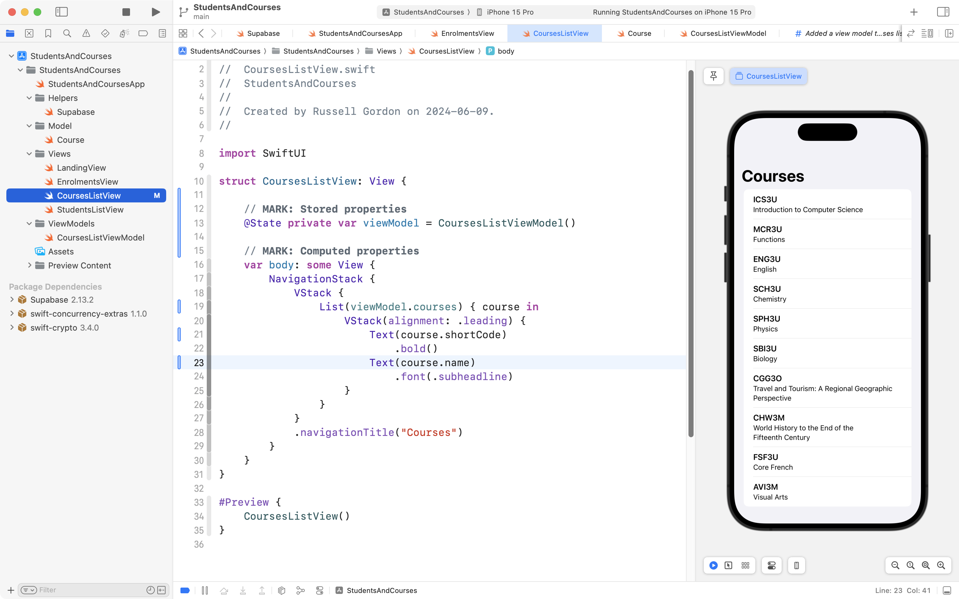Toggle the right inspector panel
The image size is (959, 599).
point(943,12)
